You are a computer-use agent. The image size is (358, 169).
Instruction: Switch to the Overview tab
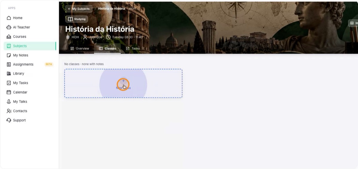[80, 49]
